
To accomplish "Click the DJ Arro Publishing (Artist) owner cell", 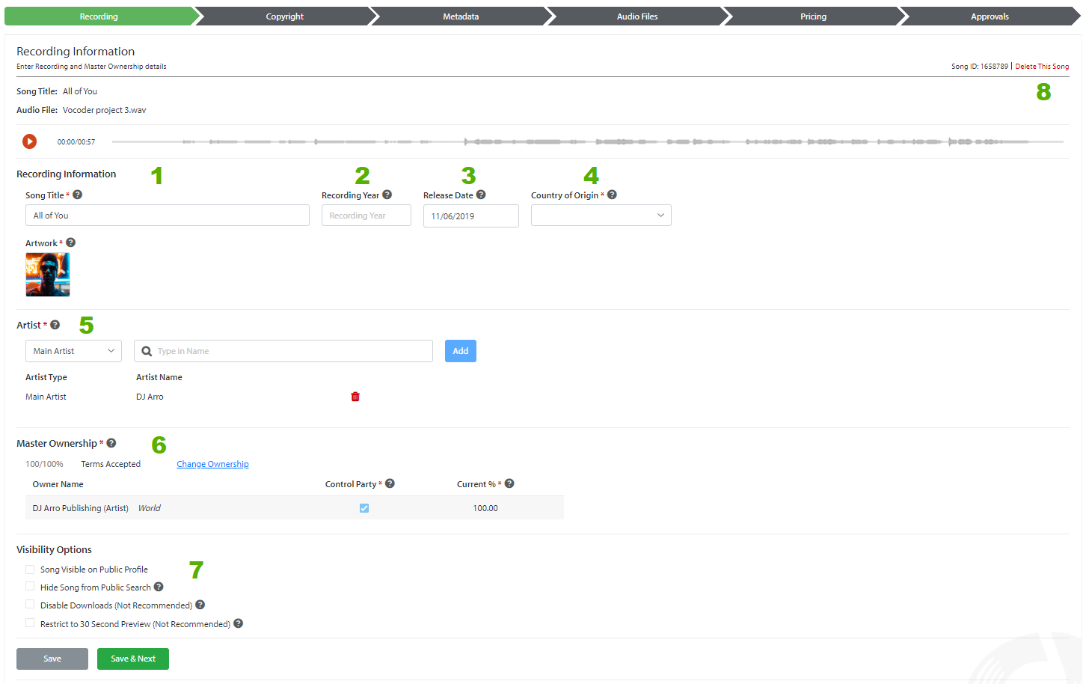I will 81,508.
